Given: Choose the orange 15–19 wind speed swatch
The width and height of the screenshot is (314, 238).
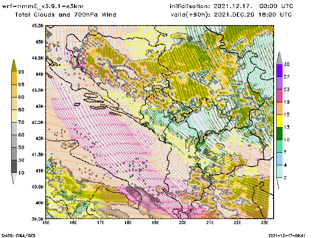Looking at the screenshot, I should (279, 108).
